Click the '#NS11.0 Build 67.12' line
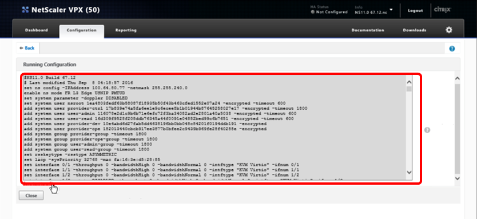Image resolution: width=477 pixels, height=219 pixels. (x=50, y=78)
